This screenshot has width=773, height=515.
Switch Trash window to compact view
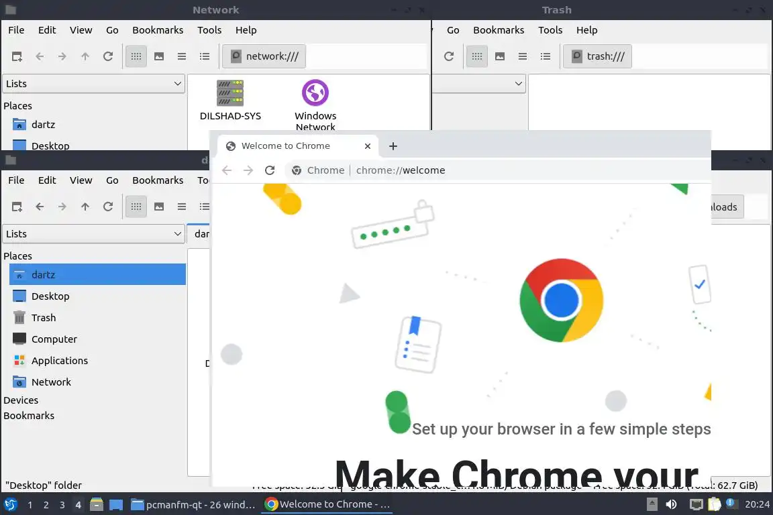[523, 56]
